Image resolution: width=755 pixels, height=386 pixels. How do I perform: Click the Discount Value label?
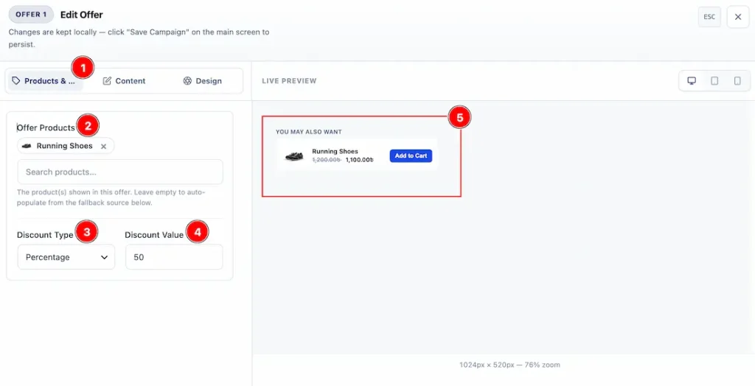tap(154, 235)
